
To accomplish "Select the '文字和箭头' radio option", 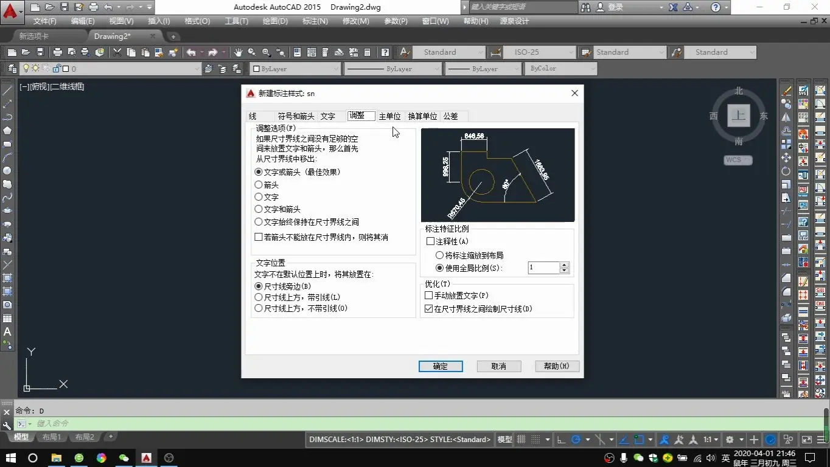I will click(259, 209).
